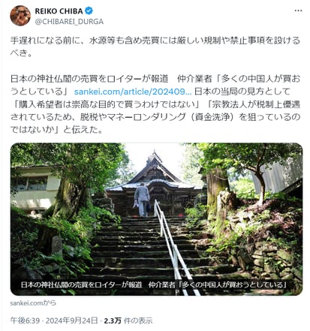Click the 件の表示 views label
The height and width of the screenshot is (331, 310).
tap(138, 320)
